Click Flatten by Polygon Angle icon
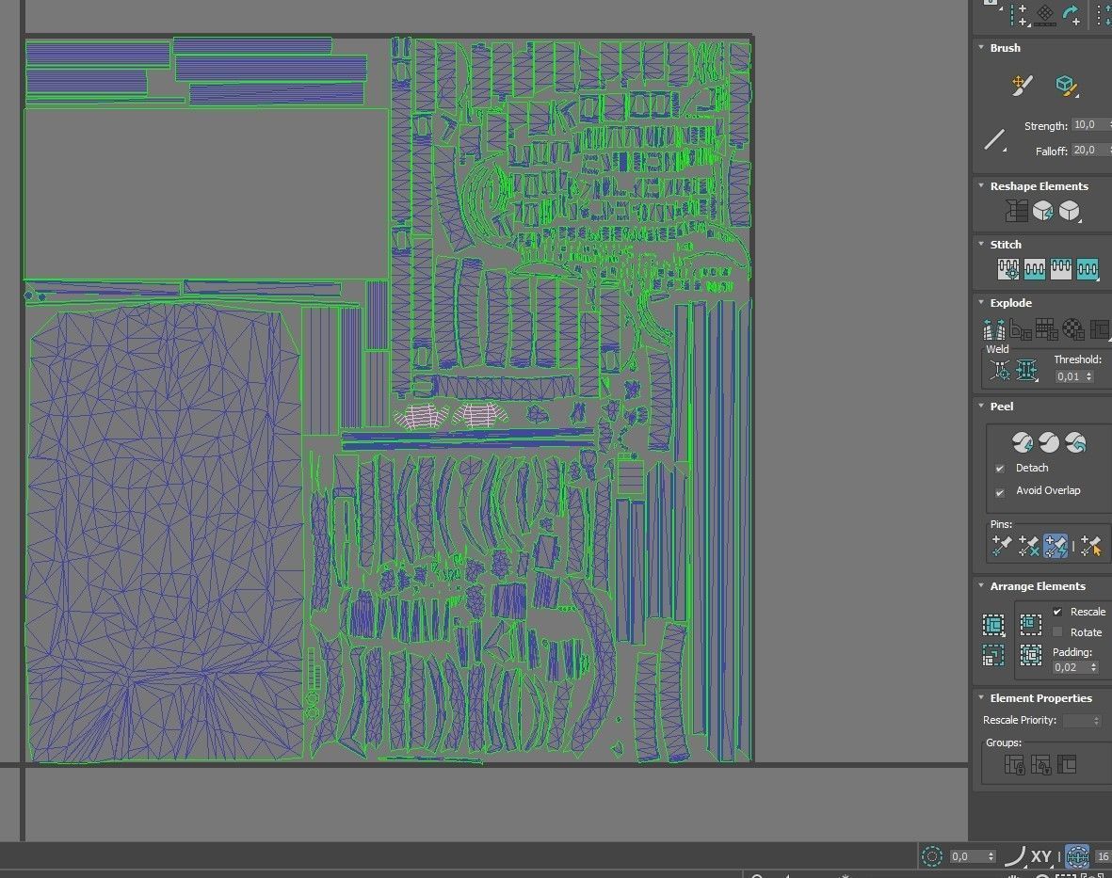Screen dimensions: 1112x878 click(1021, 328)
